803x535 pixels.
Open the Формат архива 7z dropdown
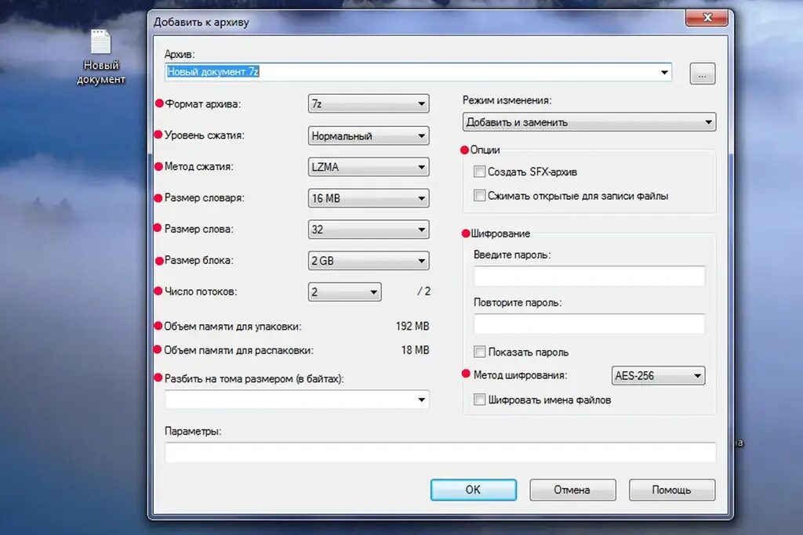pos(369,104)
